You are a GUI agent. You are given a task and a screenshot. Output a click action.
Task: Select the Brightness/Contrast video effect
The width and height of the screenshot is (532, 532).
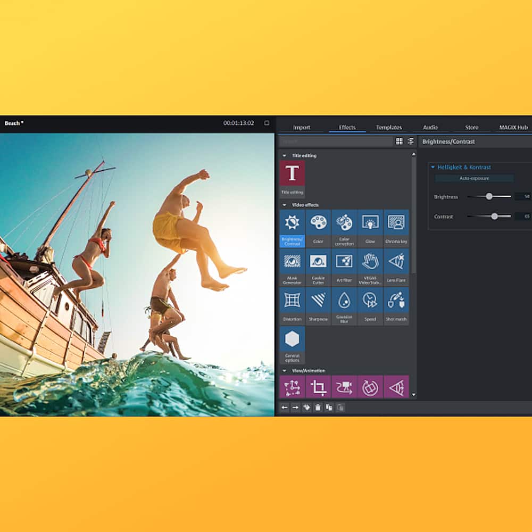(292, 228)
